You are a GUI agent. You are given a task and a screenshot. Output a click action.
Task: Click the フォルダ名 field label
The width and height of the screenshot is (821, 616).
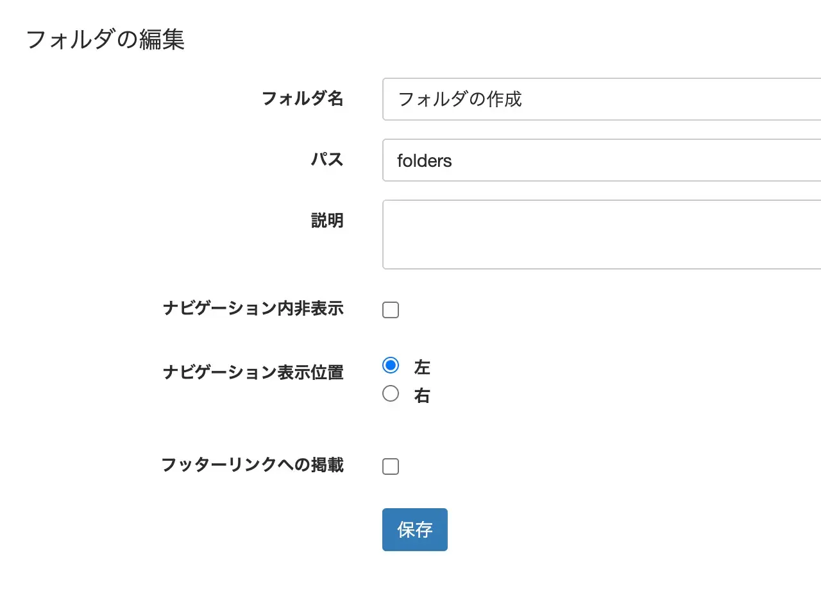(x=302, y=99)
